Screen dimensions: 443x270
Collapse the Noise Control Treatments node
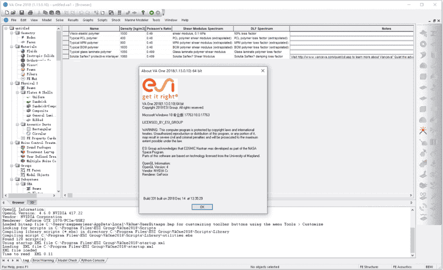12,143
